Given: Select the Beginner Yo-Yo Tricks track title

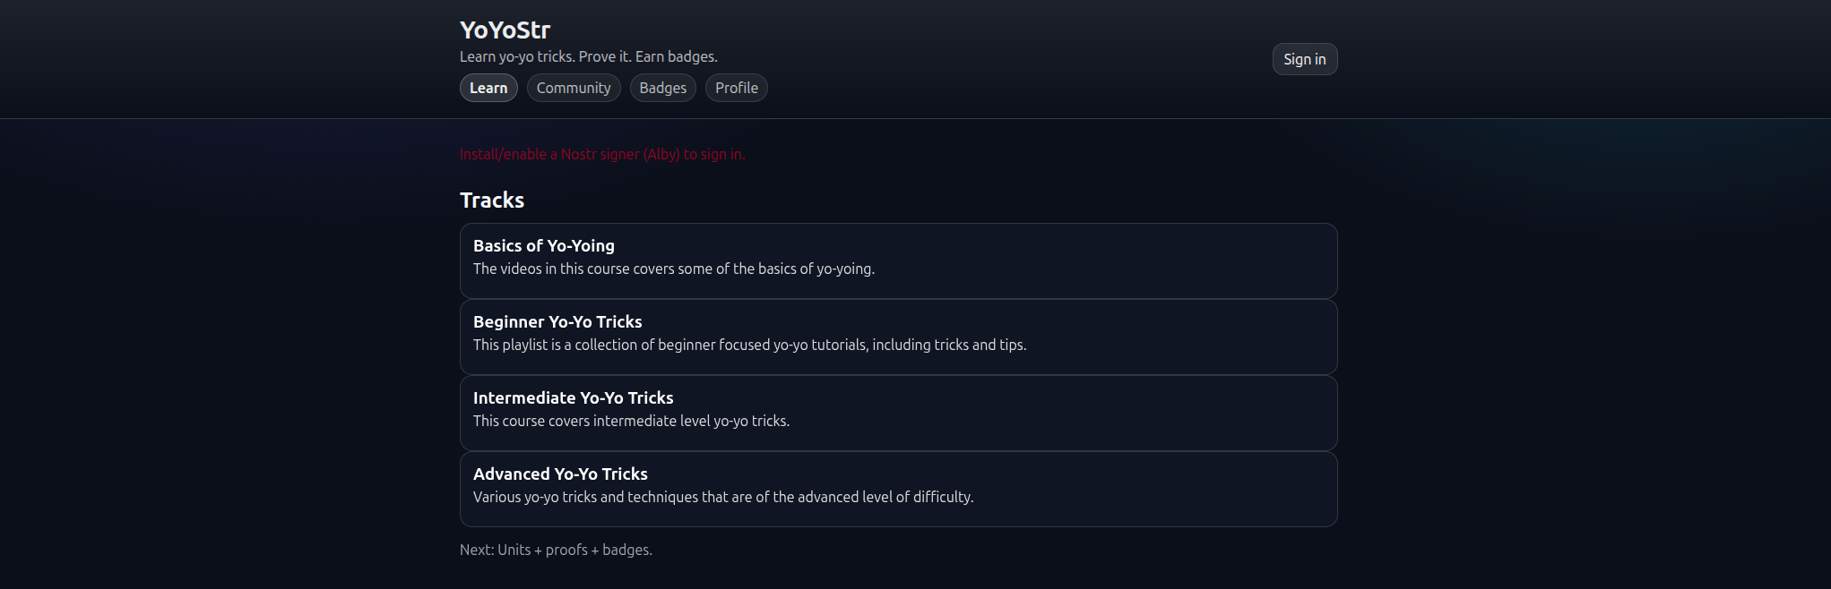Looking at the screenshot, I should click(557, 321).
